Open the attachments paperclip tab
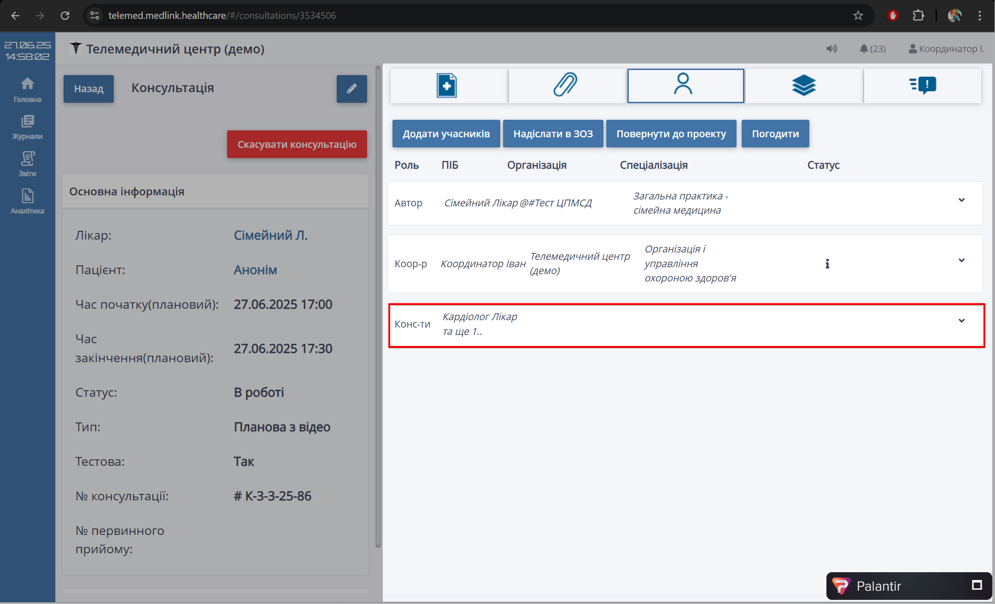Screen dimensions: 995x604 click(x=566, y=86)
